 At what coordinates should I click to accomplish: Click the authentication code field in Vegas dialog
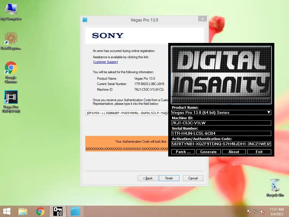[127, 113]
